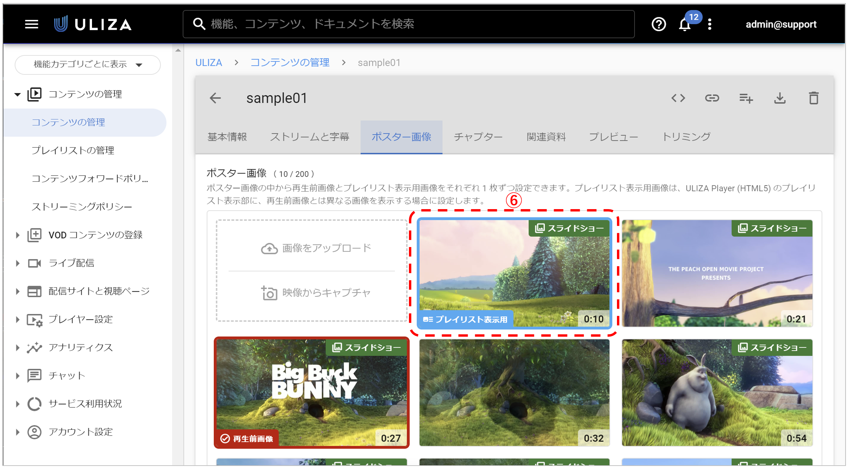Switch to the プレビュー tab

coord(613,137)
